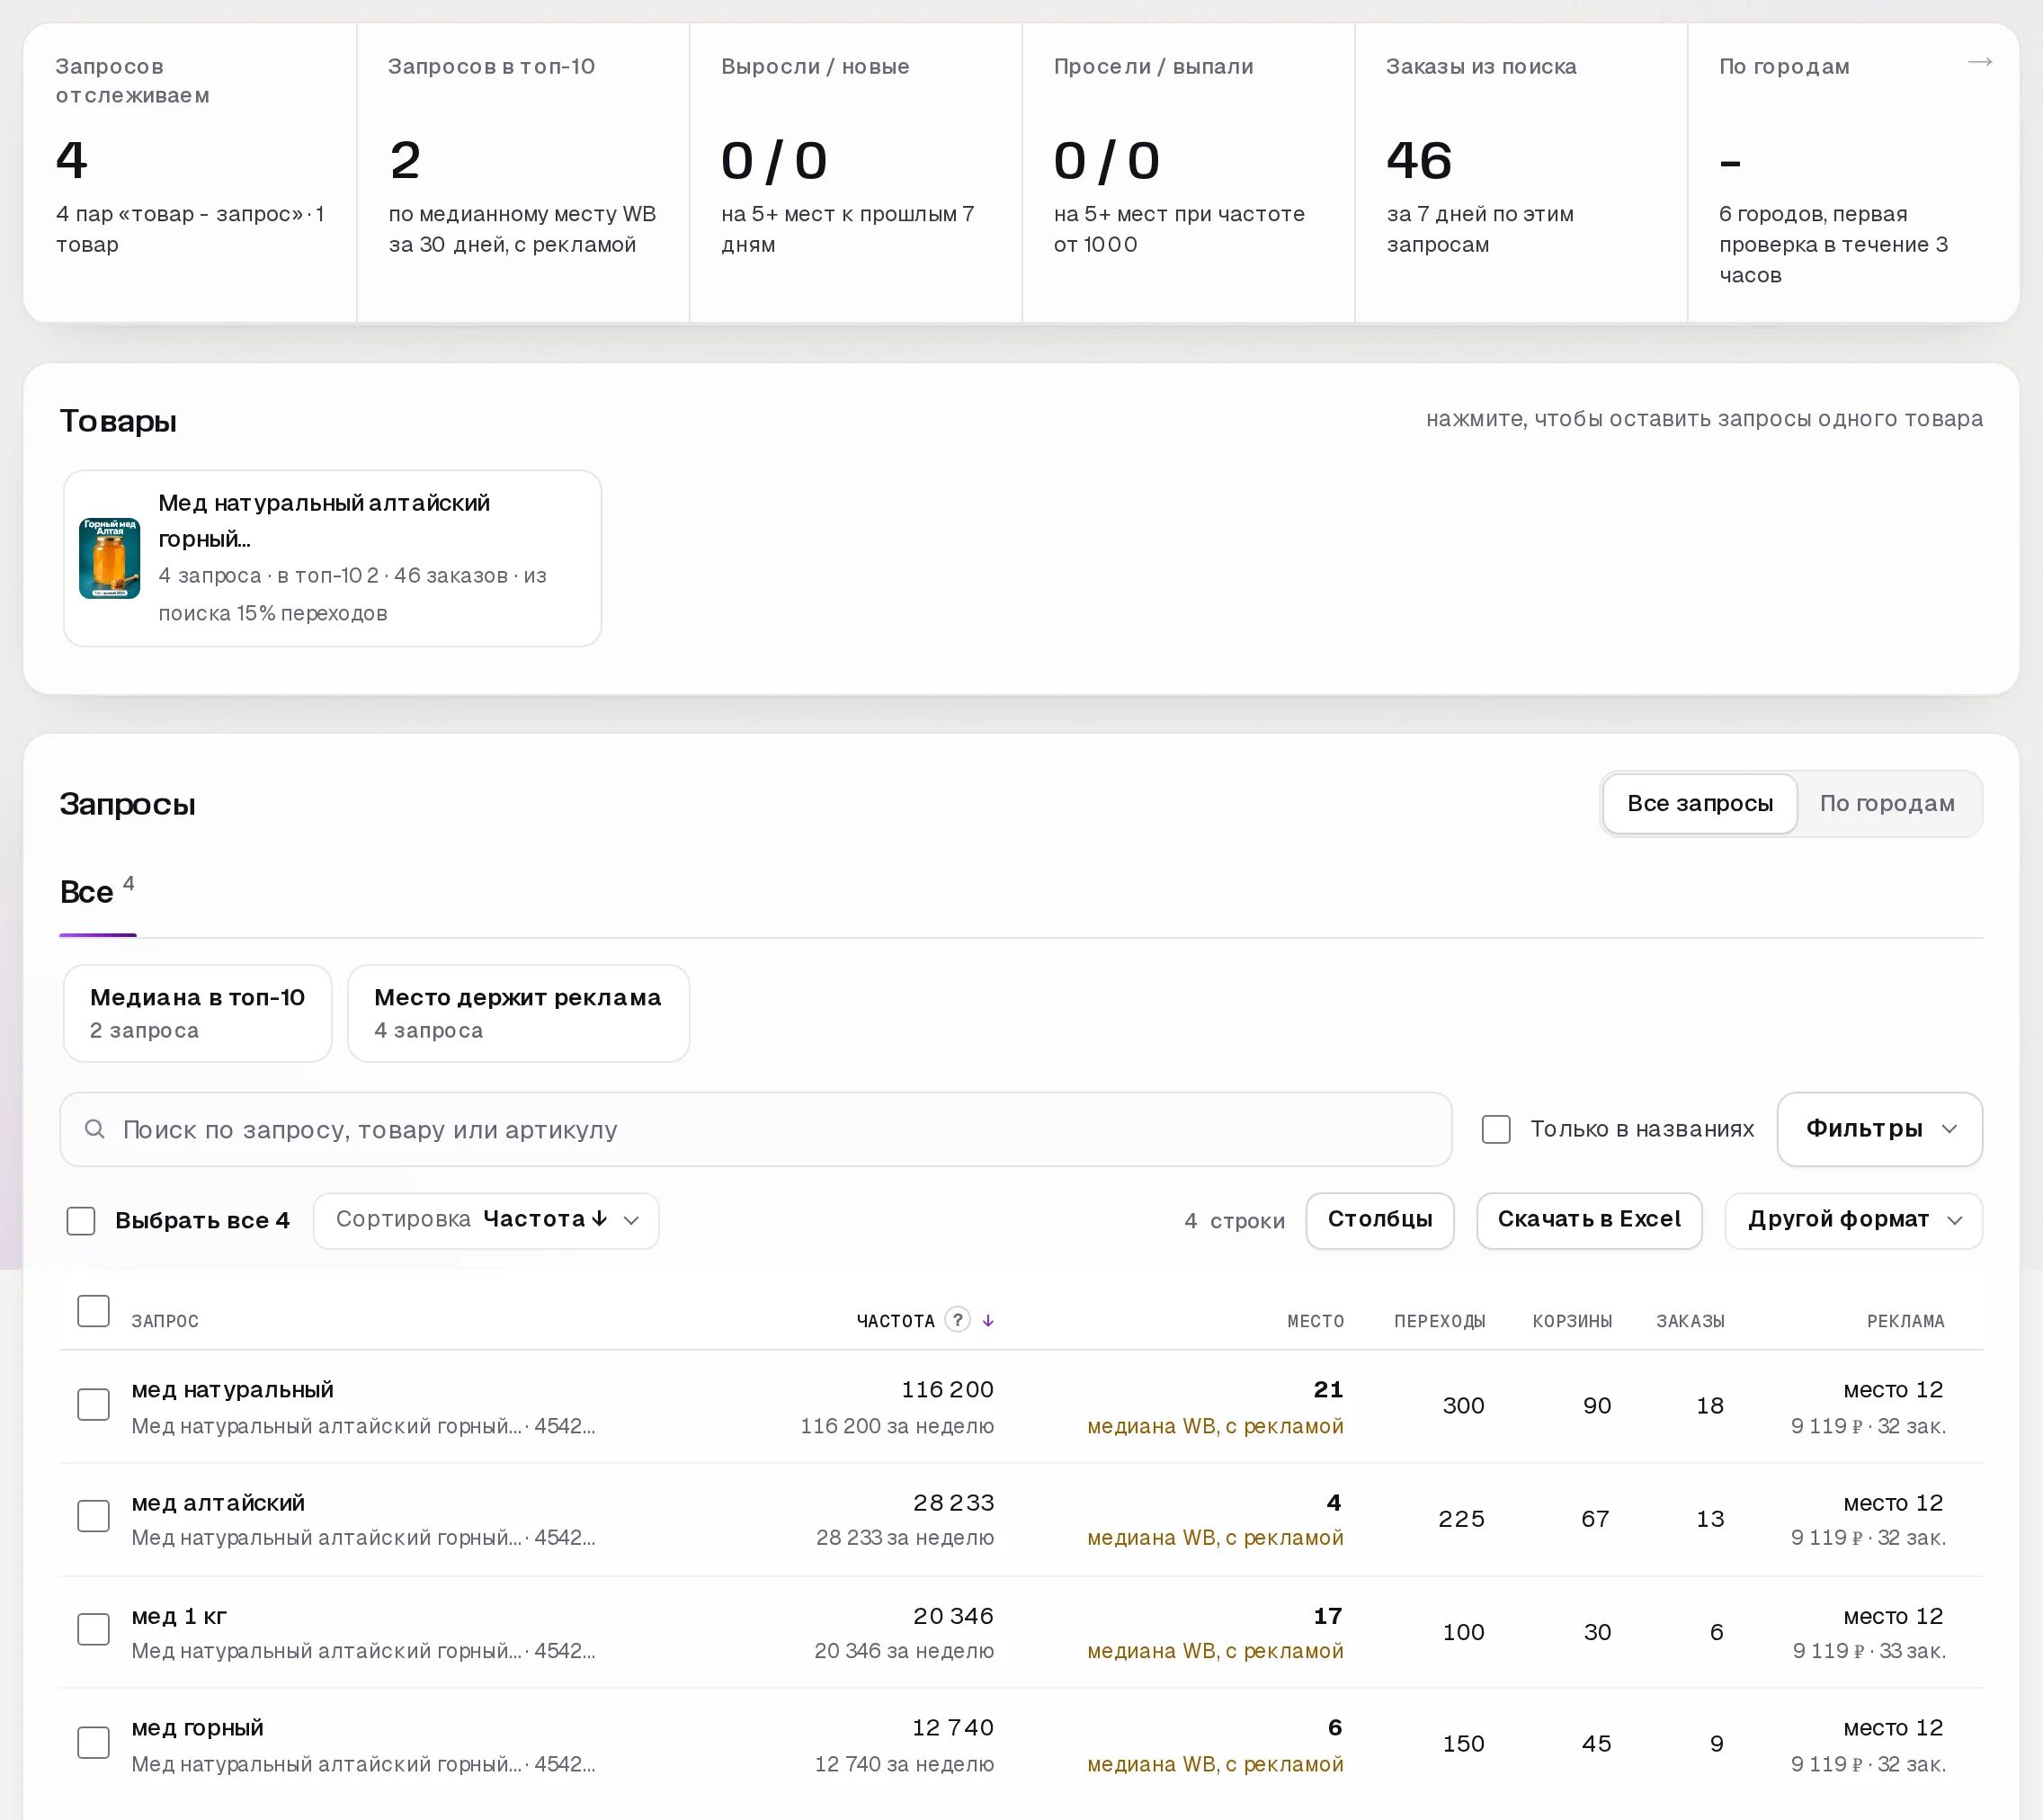Click the Переходы column header

click(1439, 1321)
